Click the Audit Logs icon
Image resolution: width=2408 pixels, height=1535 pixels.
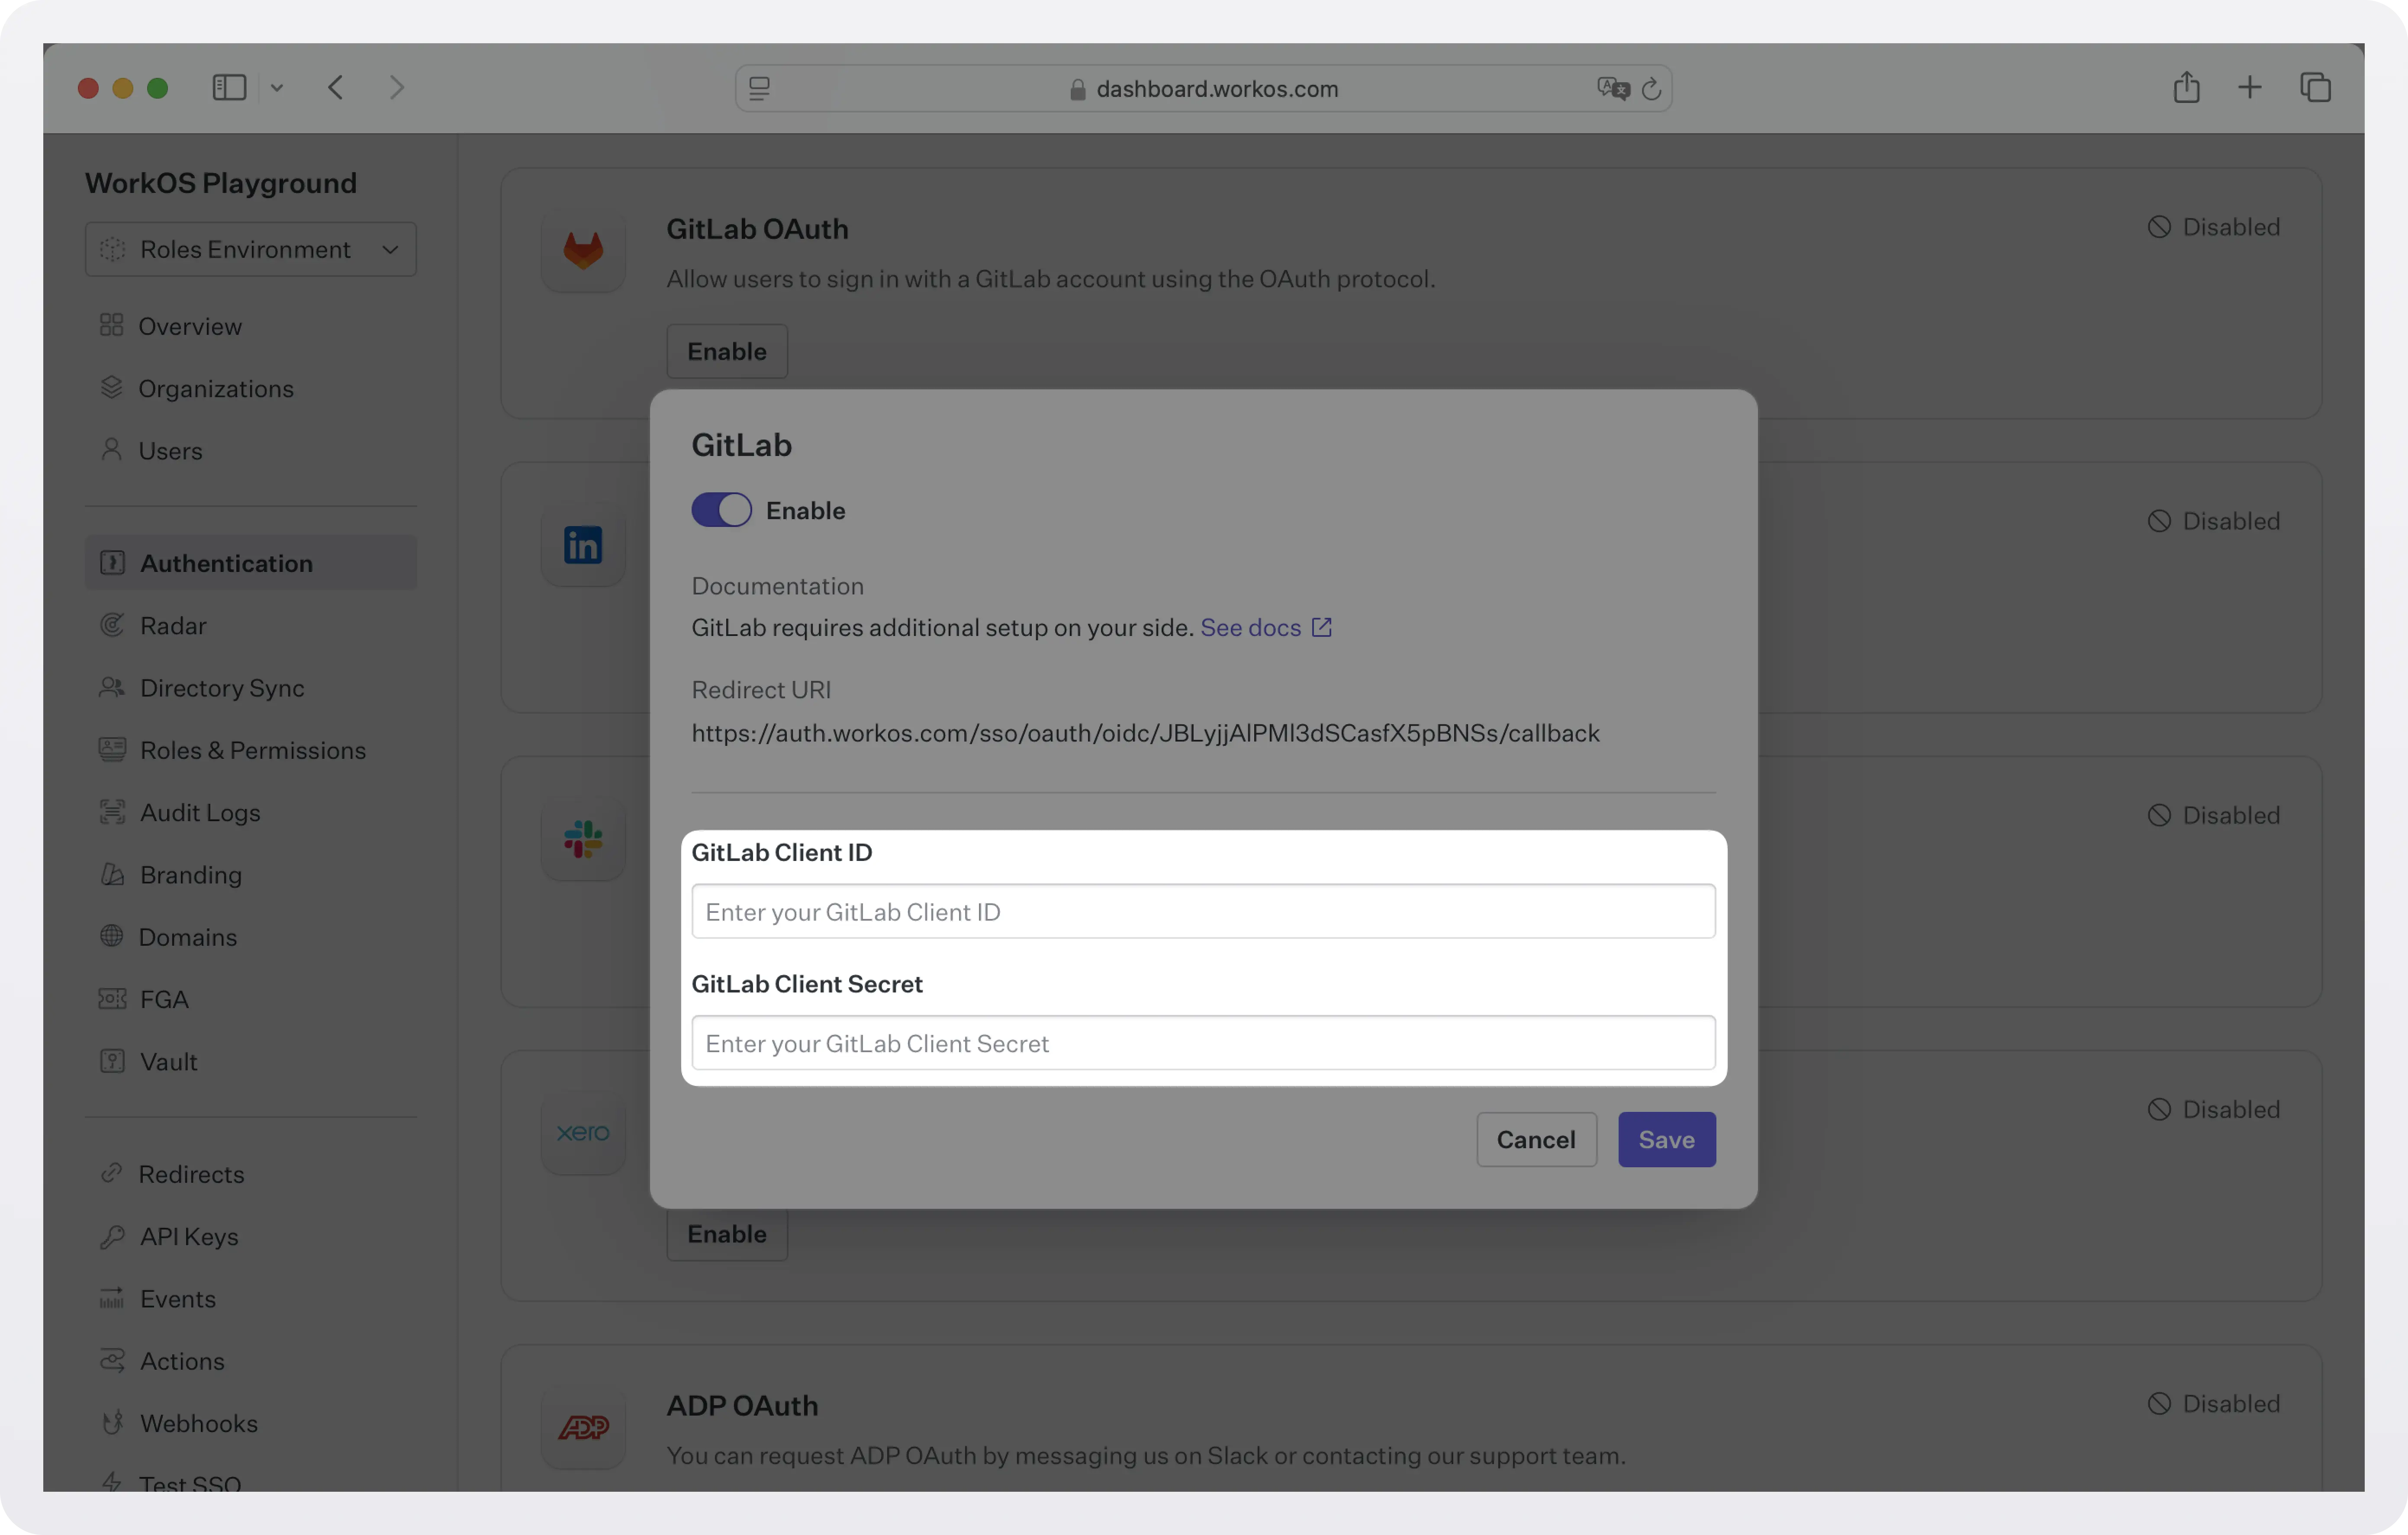tap(112, 812)
